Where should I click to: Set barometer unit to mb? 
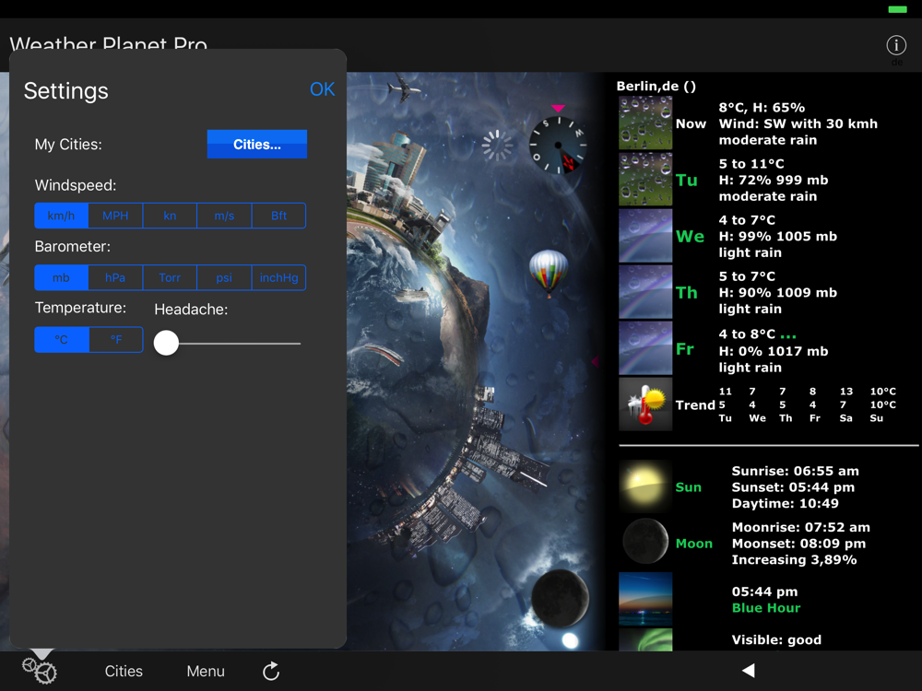[x=61, y=278]
